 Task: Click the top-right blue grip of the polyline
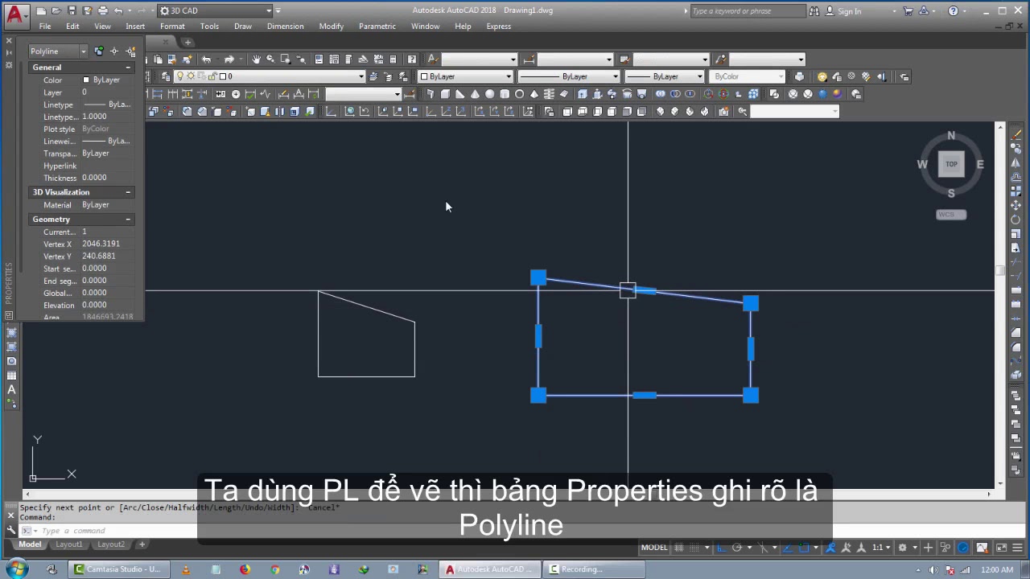click(x=750, y=303)
